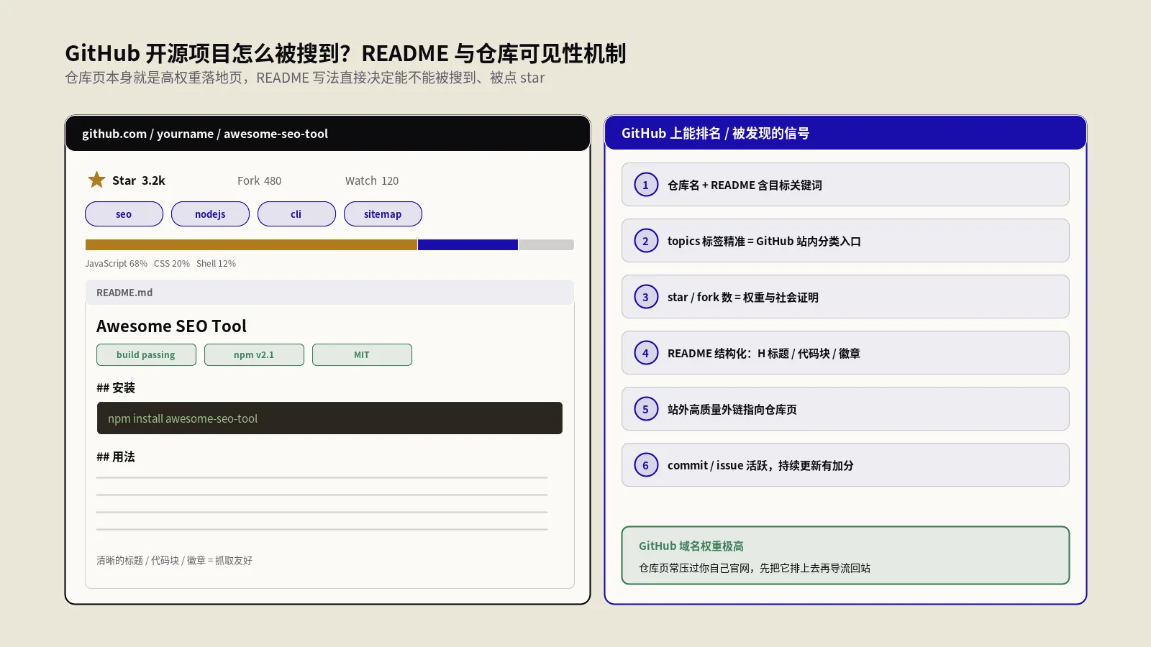Select the README 结构化 item

point(845,353)
